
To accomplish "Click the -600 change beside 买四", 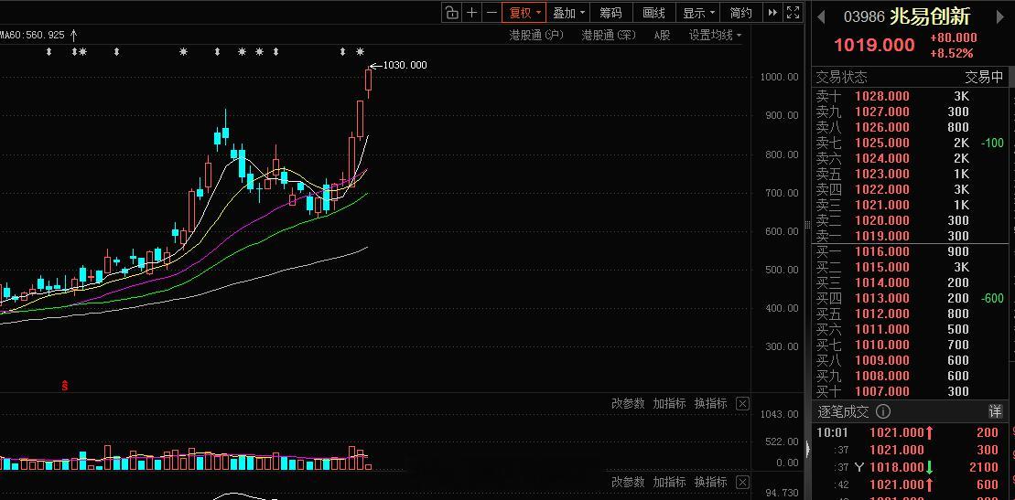I will click(x=992, y=298).
